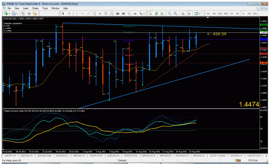Switch to NZDUSD,H1 chart tab
Viewport: 270px width, 164px height.
[x=199, y=156]
